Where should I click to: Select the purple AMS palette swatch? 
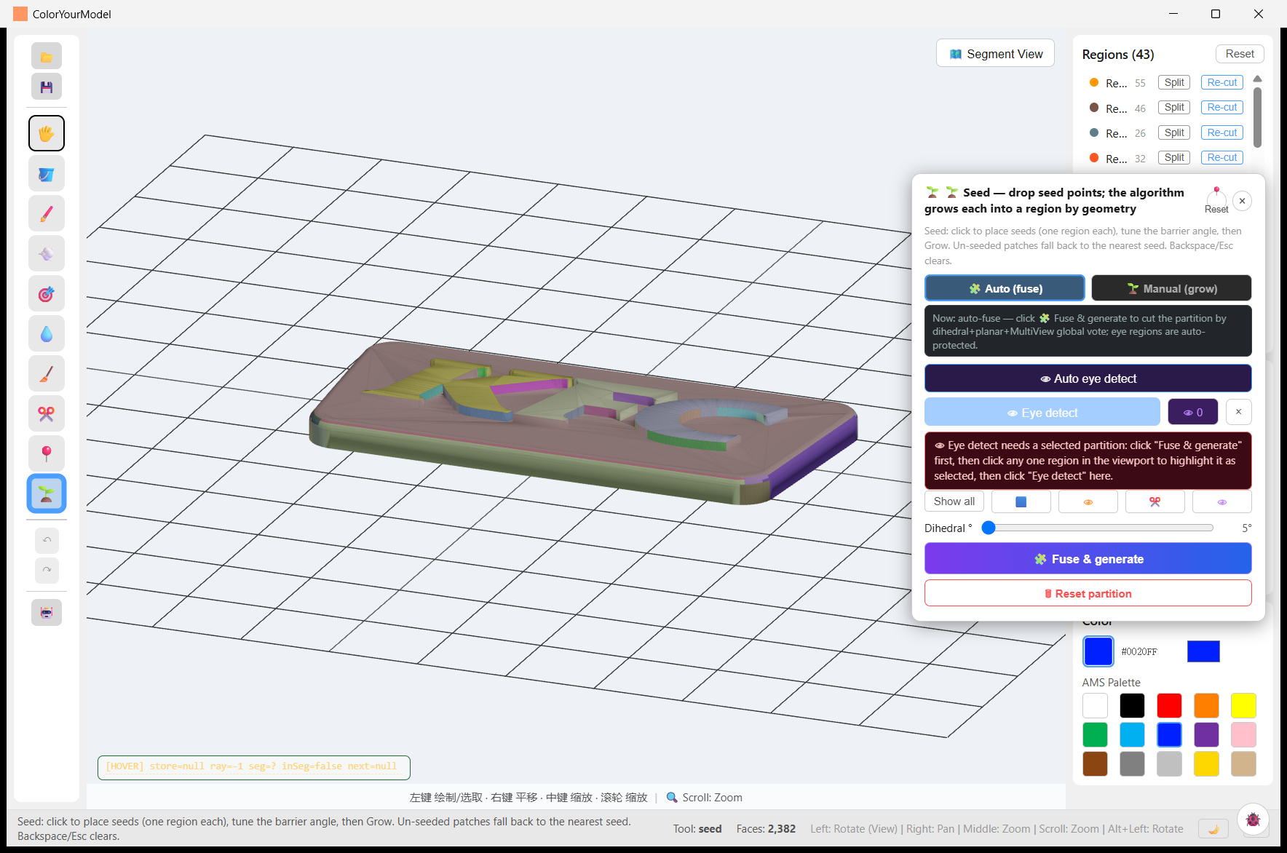click(x=1206, y=734)
